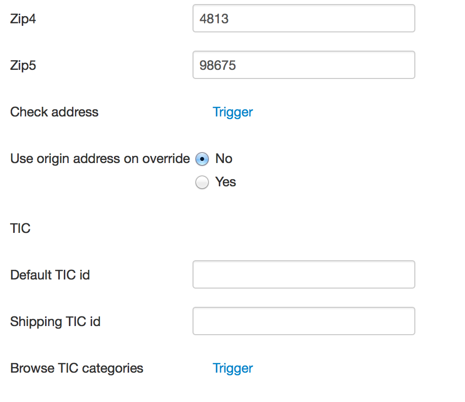Screen dimensions: 465x402
Task: Open Browse TIC categories Trigger link
Action: pyautogui.click(x=232, y=368)
